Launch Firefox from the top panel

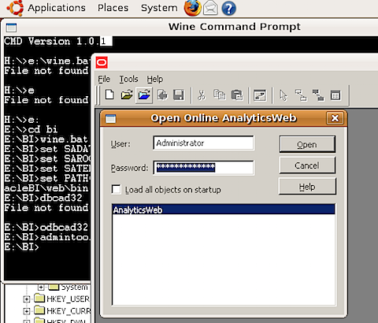(x=192, y=8)
